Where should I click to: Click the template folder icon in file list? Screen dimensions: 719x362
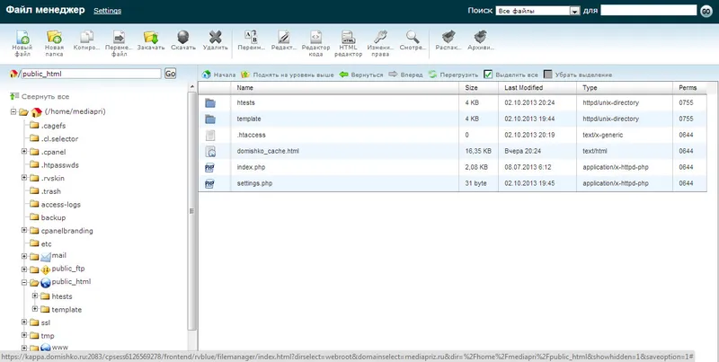(210, 119)
